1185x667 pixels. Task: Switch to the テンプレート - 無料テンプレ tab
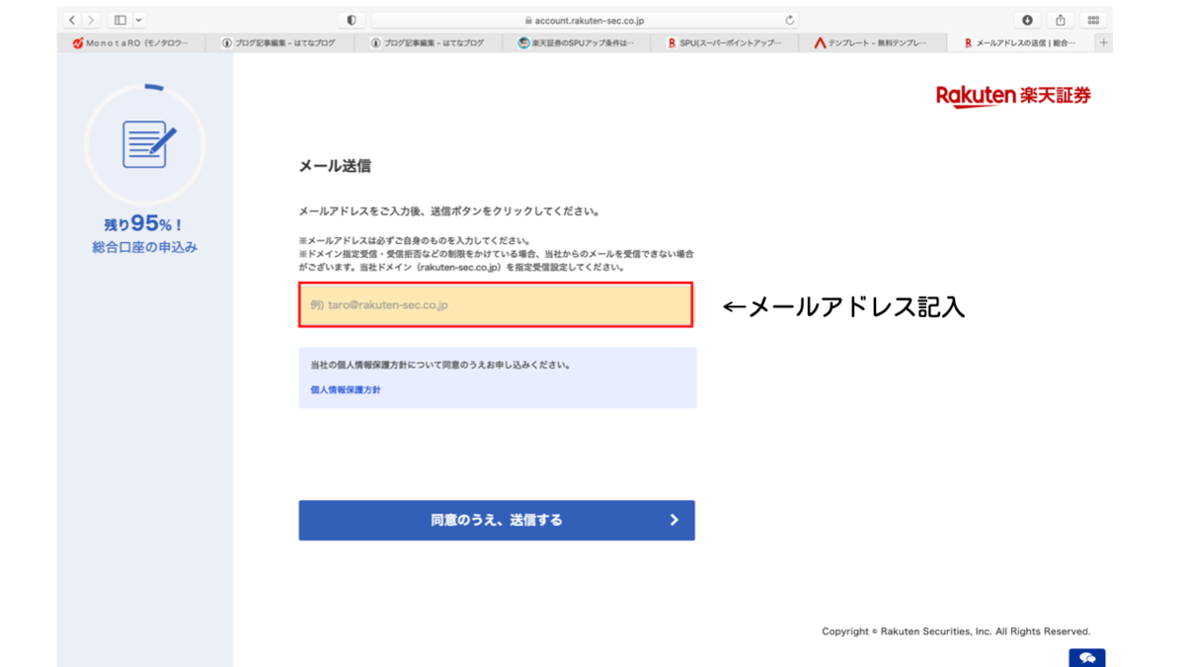coord(873,43)
